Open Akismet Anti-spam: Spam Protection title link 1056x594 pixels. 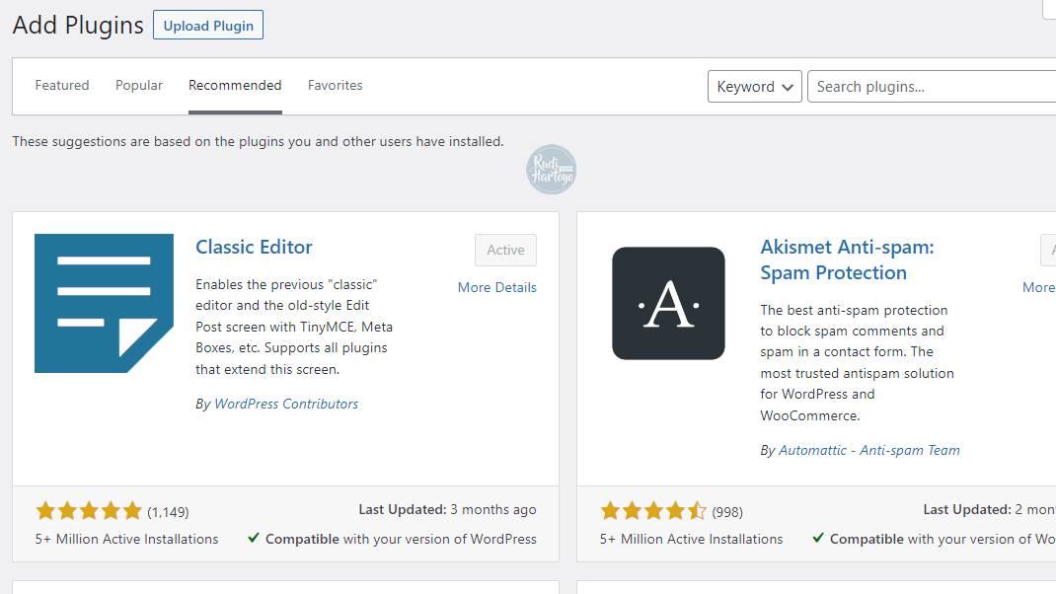tap(847, 260)
